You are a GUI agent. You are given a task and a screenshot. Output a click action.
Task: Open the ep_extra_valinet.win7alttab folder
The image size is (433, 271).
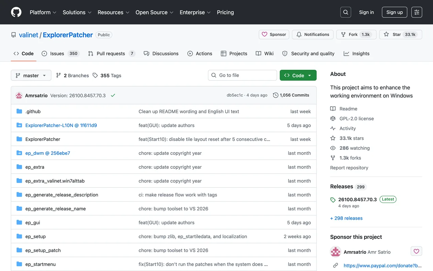(x=55, y=181)
